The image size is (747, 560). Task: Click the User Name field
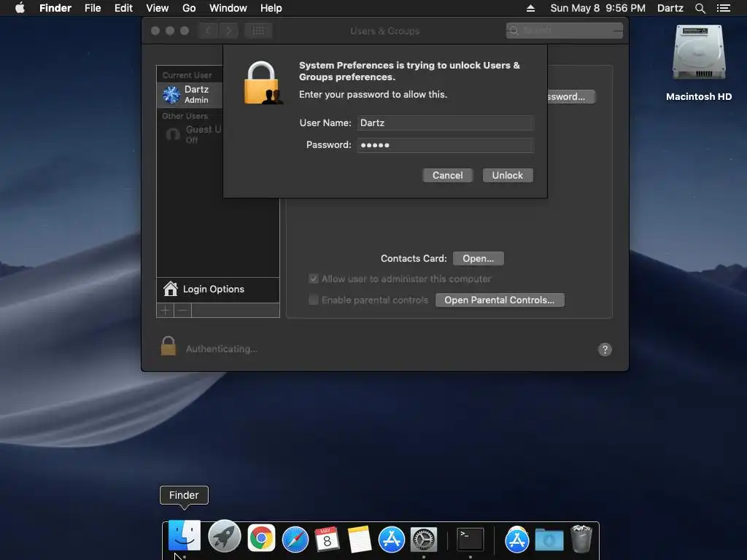point(446,122)
